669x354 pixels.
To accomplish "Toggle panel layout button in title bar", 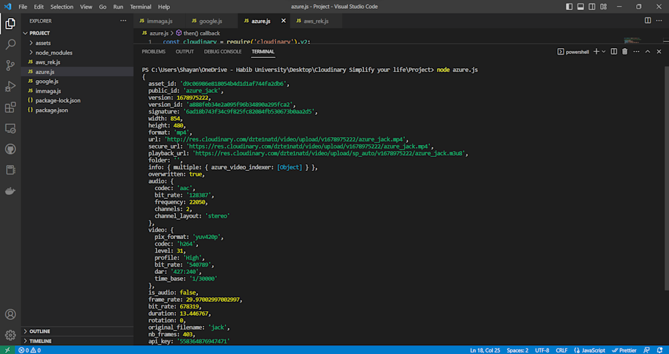I will coord(581,7).
